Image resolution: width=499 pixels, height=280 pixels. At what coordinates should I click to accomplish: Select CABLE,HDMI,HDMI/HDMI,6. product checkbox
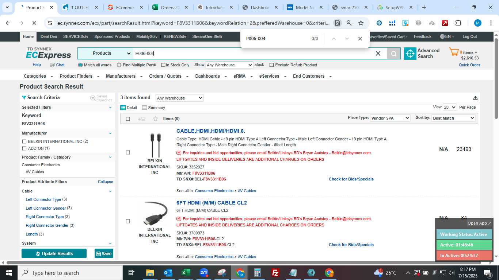point(128,152)
